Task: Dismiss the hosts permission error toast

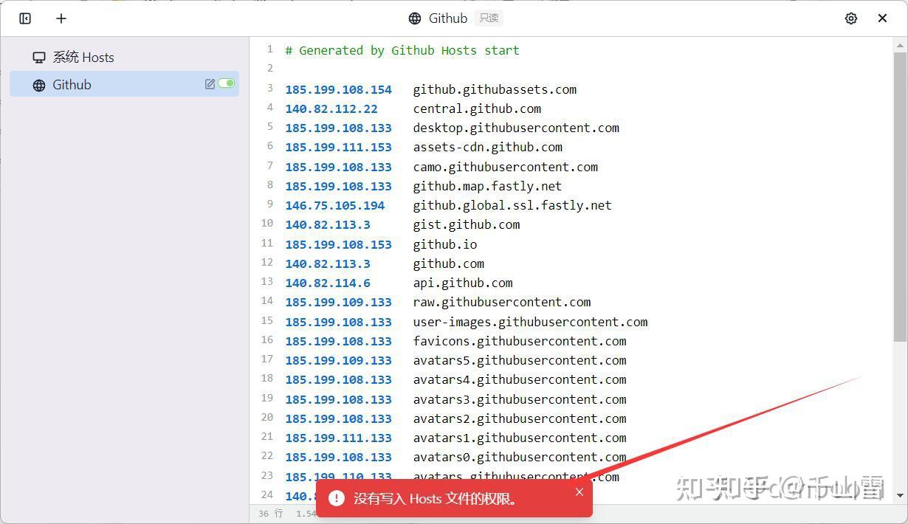Action: point(579,492)
